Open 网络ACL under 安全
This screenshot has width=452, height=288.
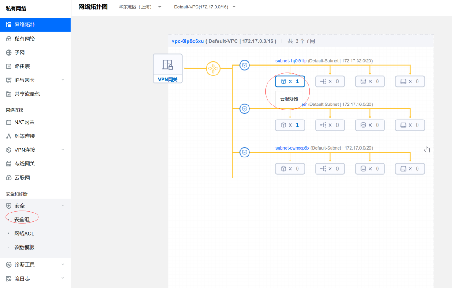(24, 233)
